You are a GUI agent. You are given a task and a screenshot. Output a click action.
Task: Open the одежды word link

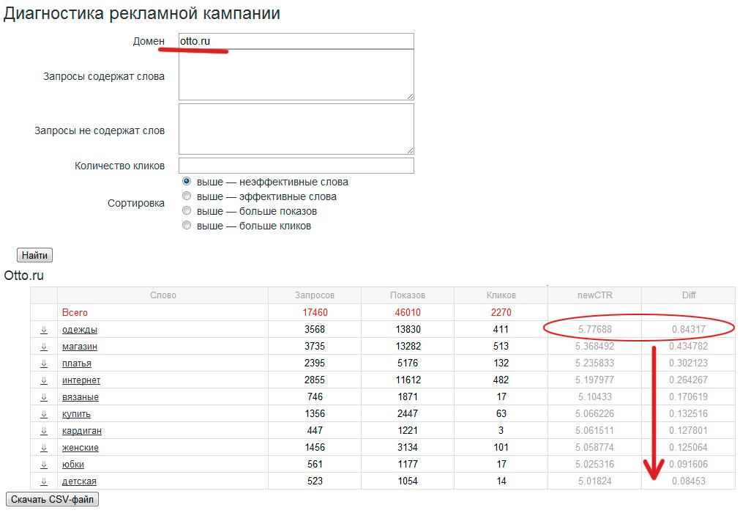click(x=79, y=330)
